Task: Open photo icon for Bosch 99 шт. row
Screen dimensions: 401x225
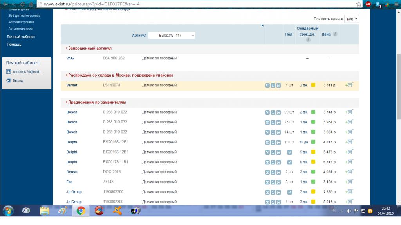Action: (x=267, y=112)
